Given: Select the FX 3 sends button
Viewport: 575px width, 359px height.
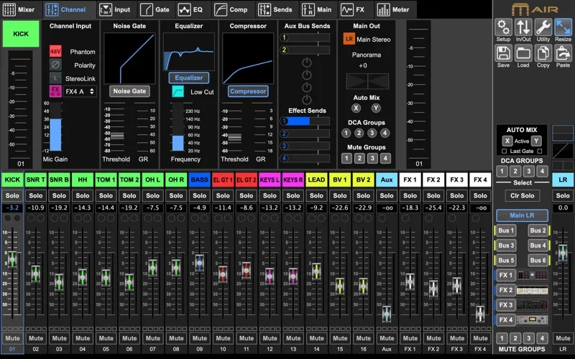Looking at the screenshot, I should point(506,304).
